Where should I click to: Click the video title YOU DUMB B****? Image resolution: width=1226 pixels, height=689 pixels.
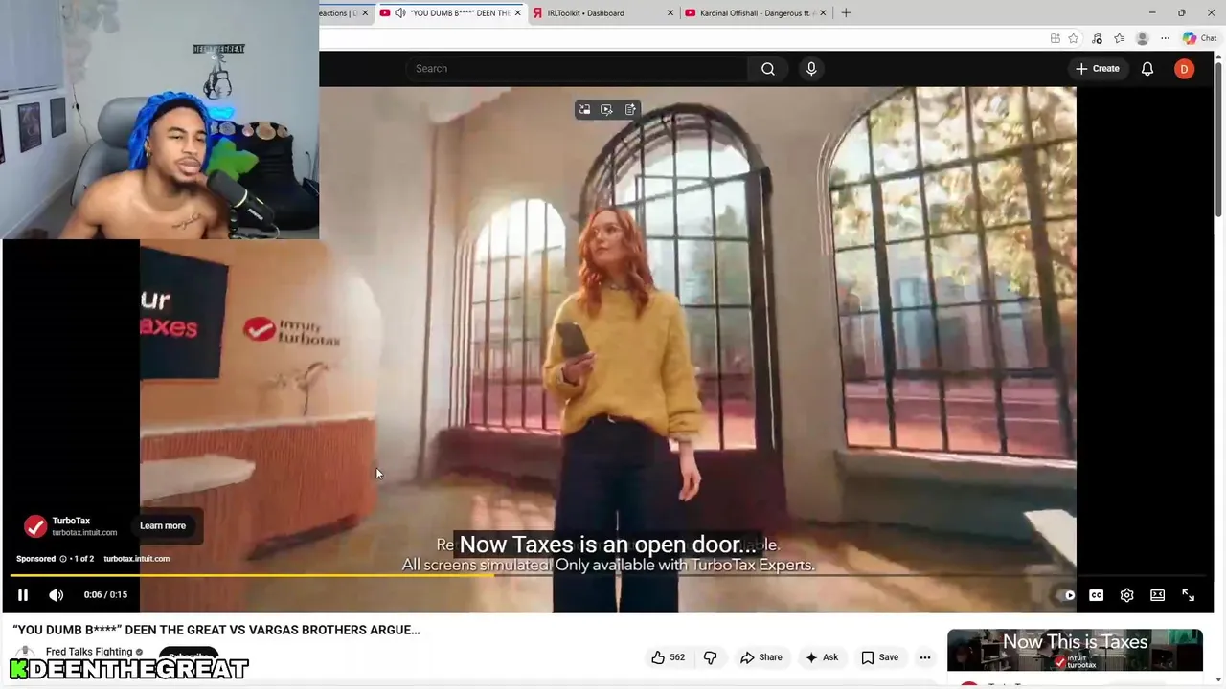pyautogui.click(x=216, y=630)
